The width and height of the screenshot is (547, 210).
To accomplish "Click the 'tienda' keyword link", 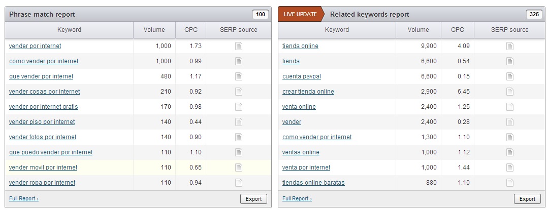I will coord(291,61).
